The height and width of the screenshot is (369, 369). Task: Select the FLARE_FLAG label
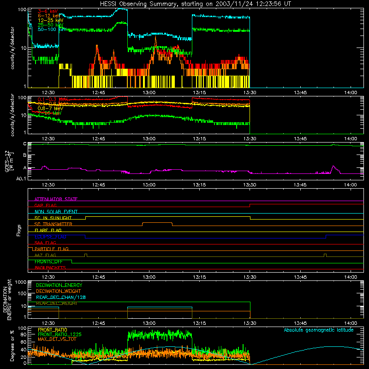click(x=48, y=230)
